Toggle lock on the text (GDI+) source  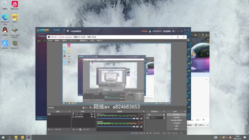click(95, 114)
